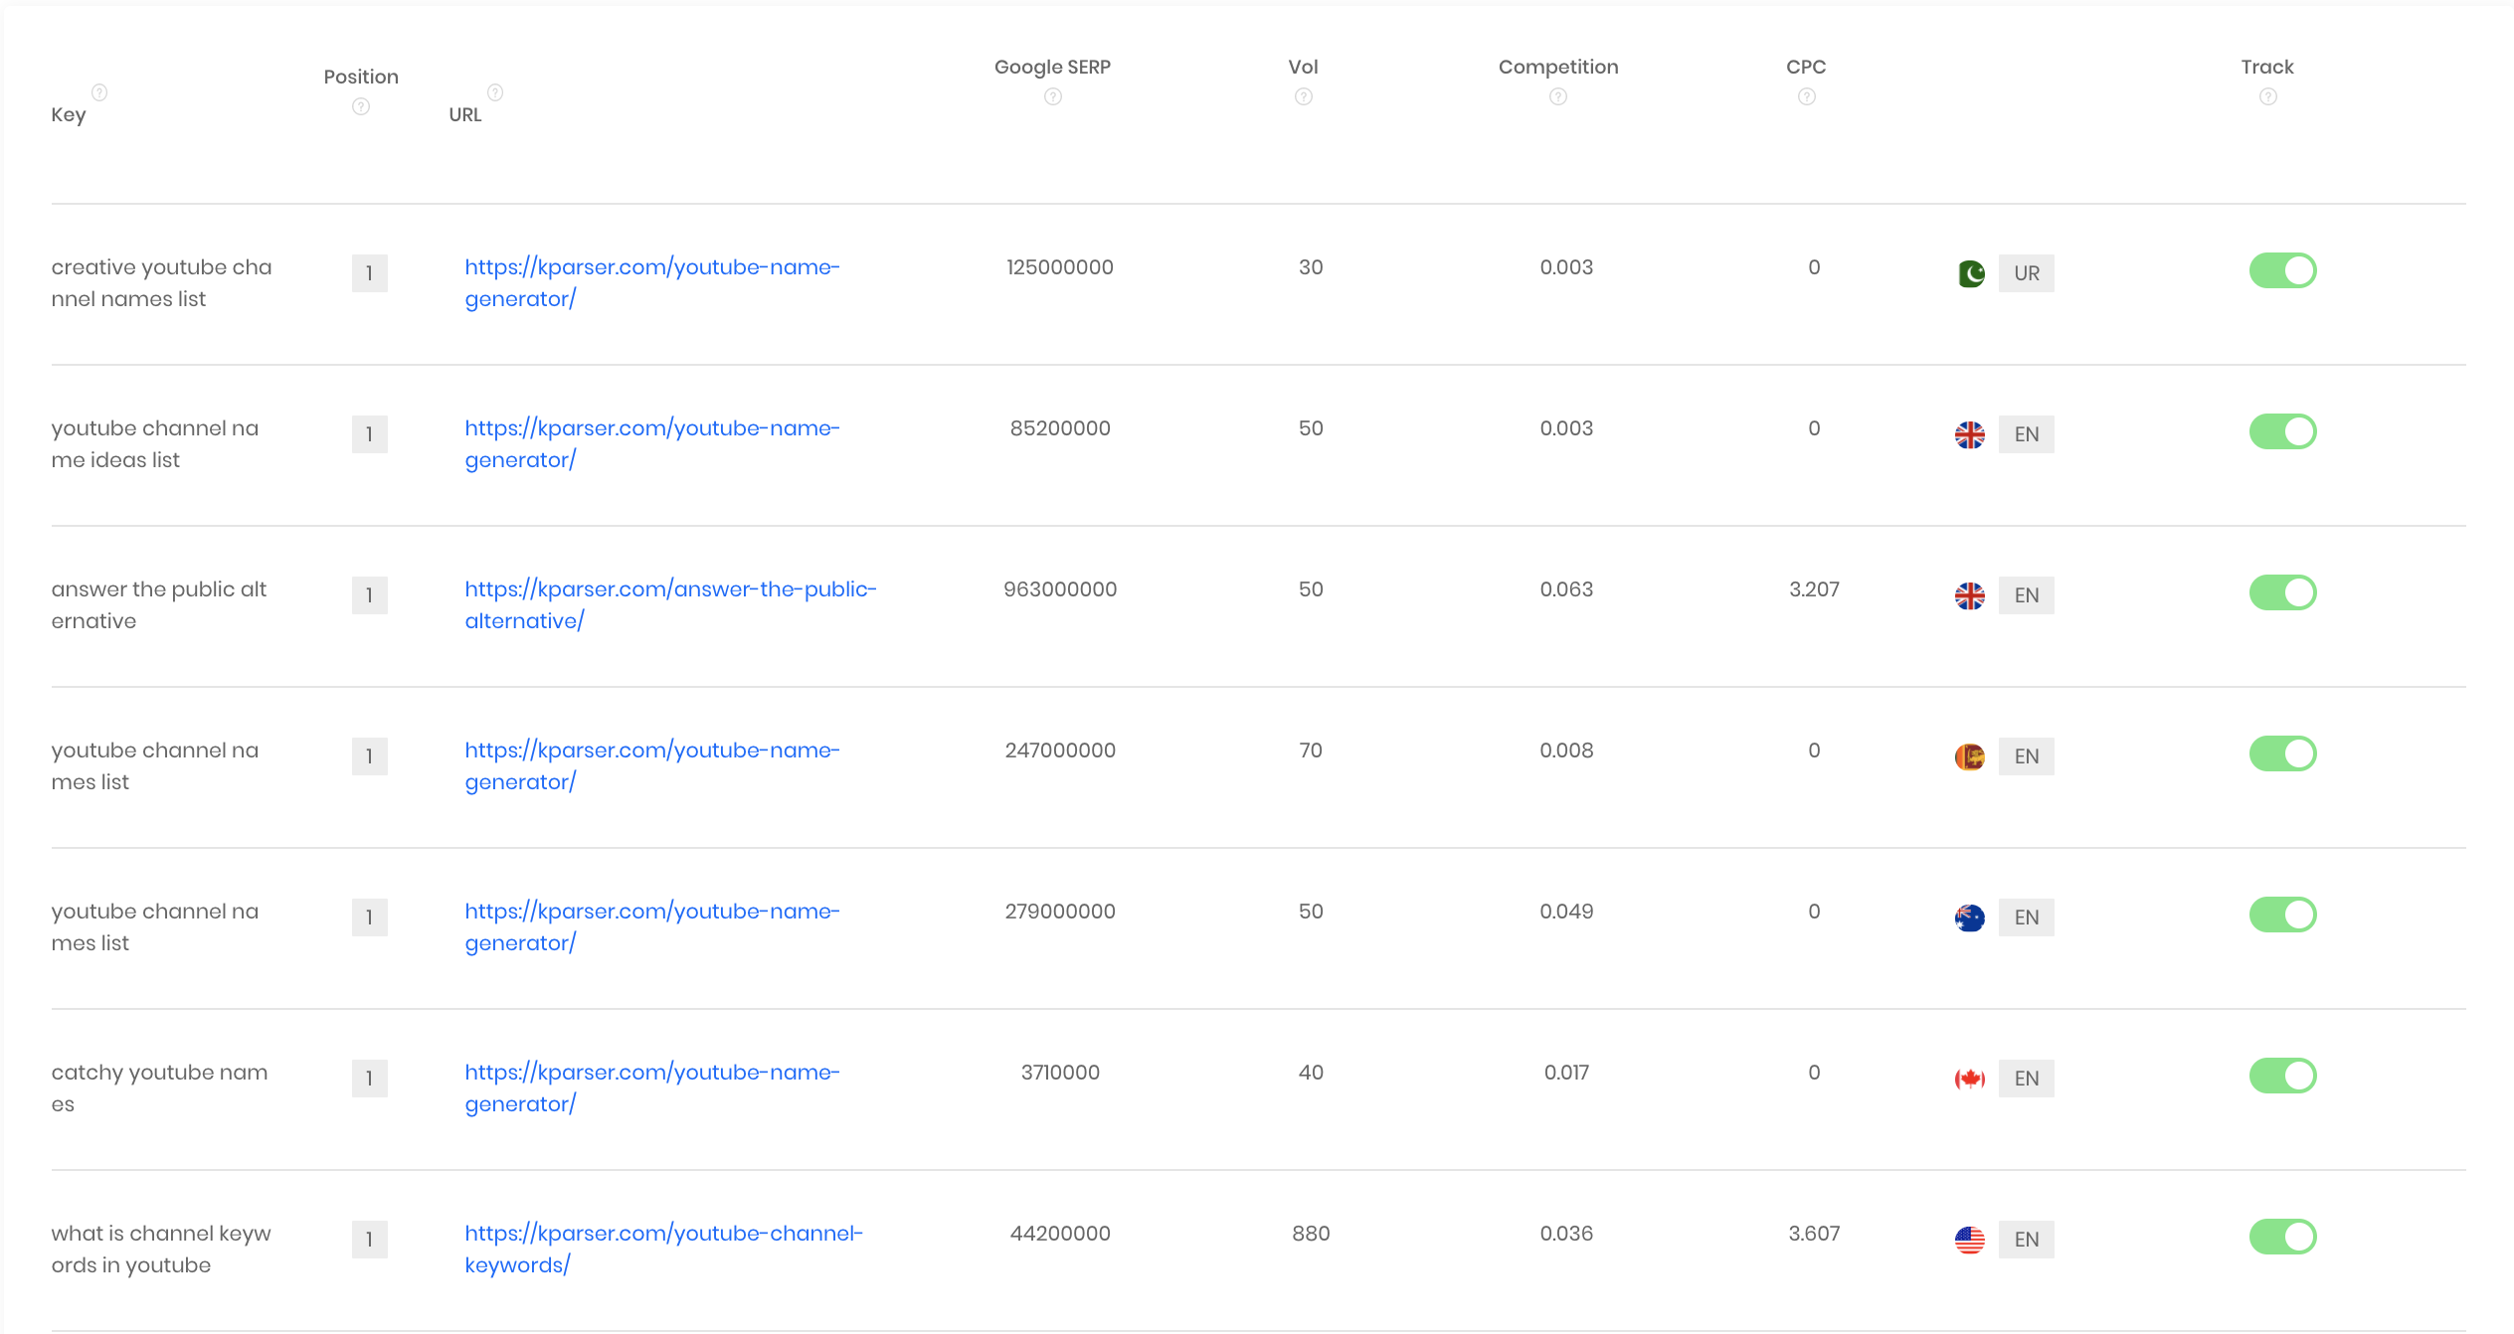Disable tracking for 'catchy youtube names'
This screenshot has width=2514, height=1334.
pyautogui.click(x=2283, y=1076)
